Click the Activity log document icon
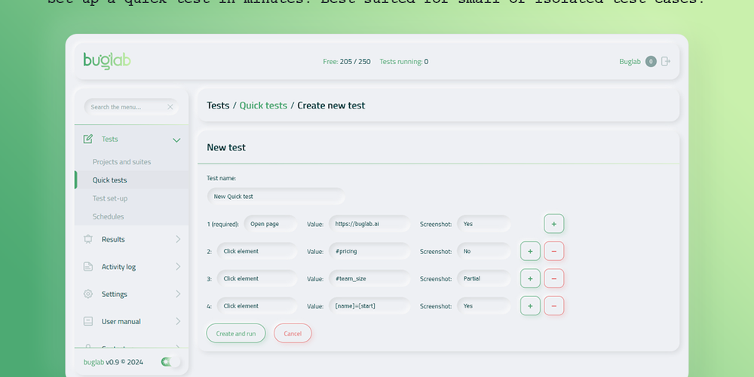754x377 pixels. [88, 266]
